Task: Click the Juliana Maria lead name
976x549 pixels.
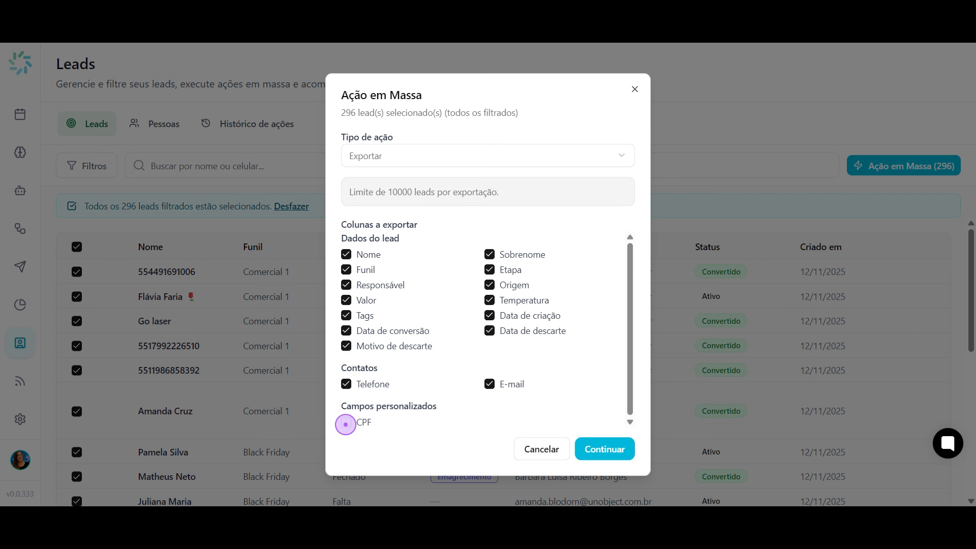Action: (165, 501)
